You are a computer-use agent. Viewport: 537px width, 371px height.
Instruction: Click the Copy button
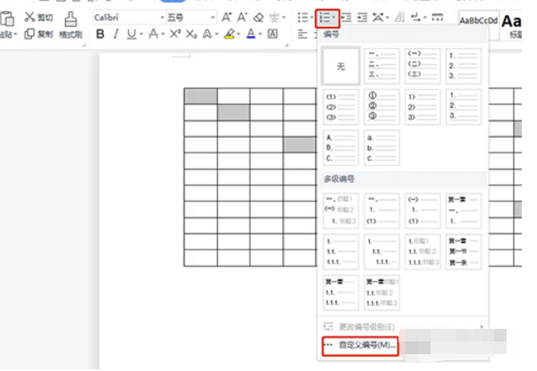click(38, 34)
